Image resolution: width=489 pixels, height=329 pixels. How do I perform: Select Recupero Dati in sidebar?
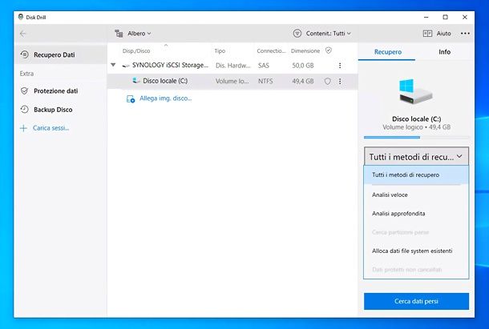(x=60, y=54)
